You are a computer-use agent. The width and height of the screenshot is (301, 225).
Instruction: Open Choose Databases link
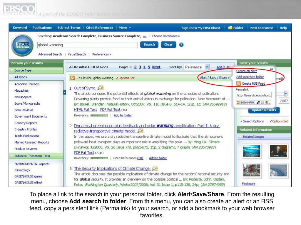click(x=166, y=36)
